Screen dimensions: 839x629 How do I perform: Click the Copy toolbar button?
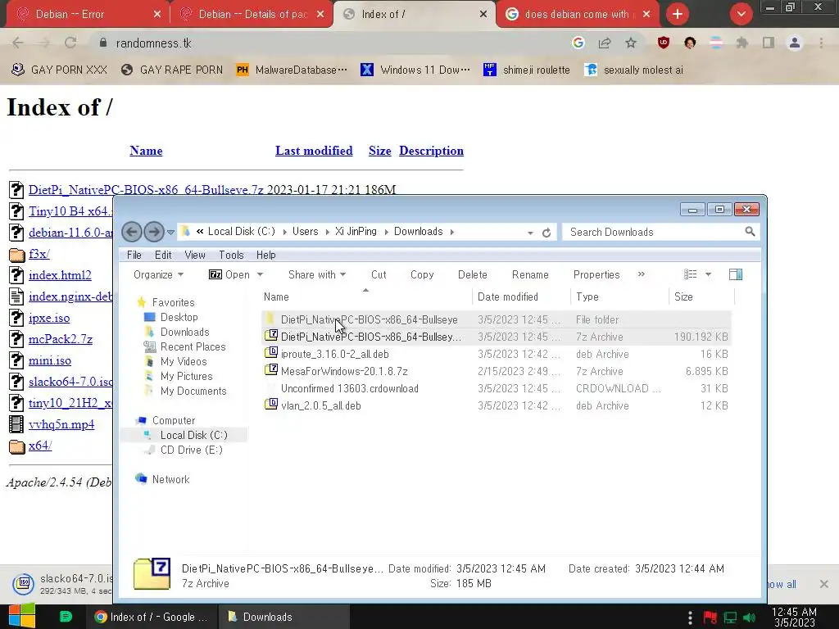click(422, 274)
